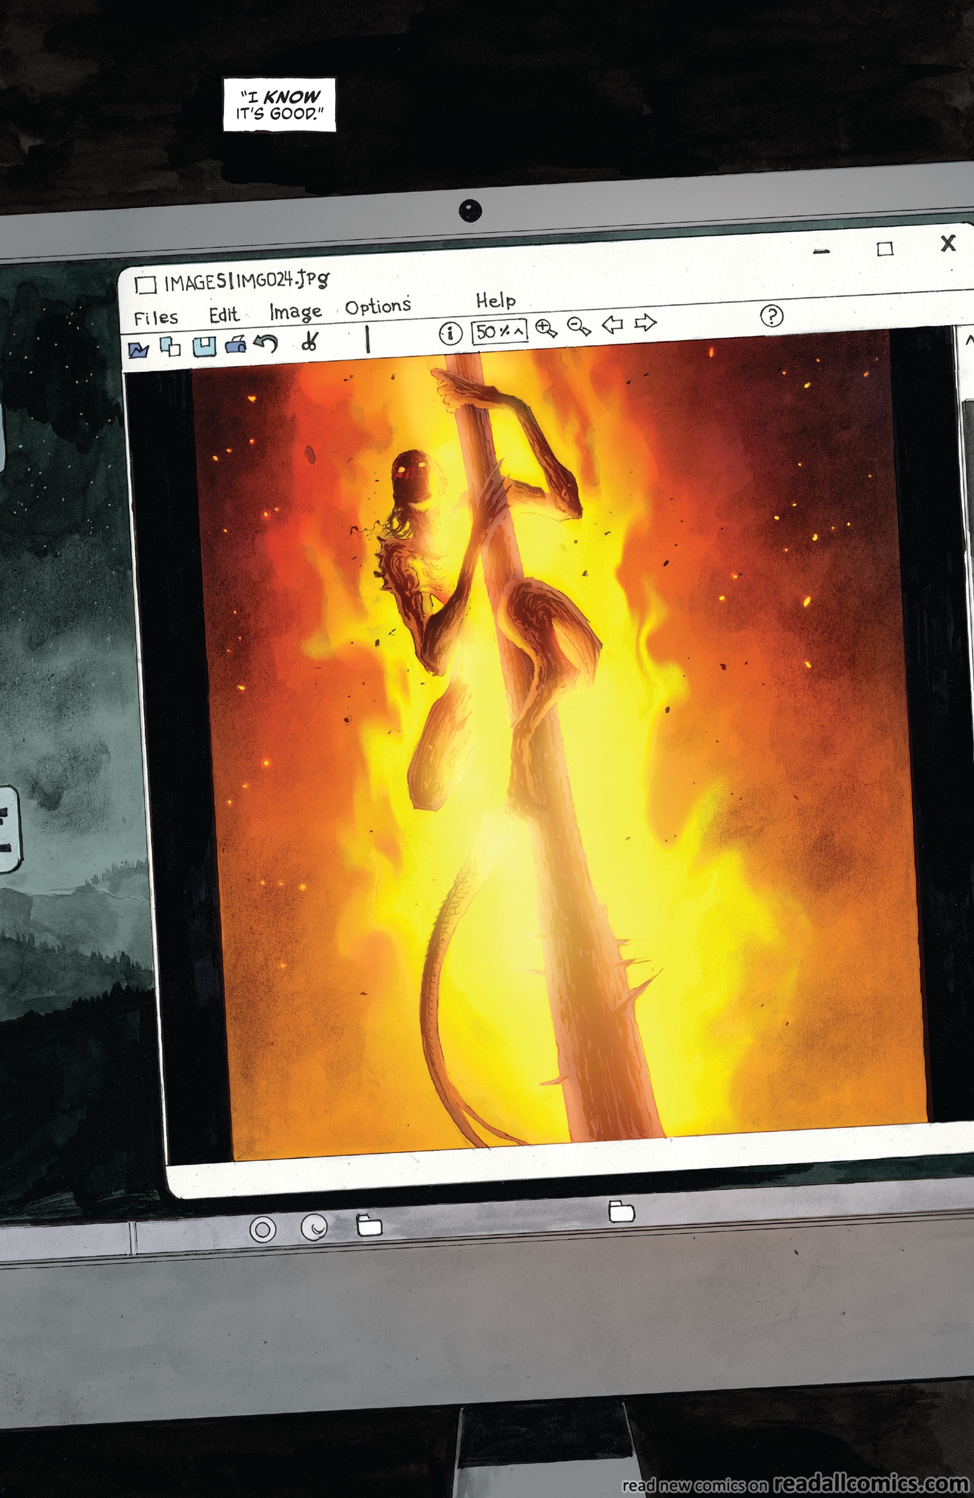Click the burning figure image in viewer
The height and width of the screenshot is (1498, 974).
point(558,747)
